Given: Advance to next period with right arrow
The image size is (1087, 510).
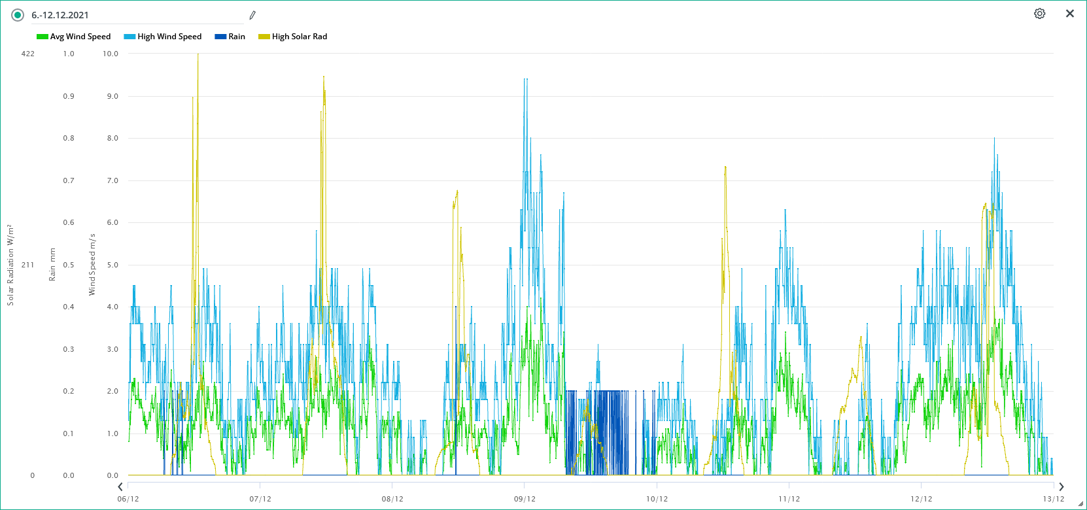Looking at the screenshot, I should click(x=1061, y=486).
